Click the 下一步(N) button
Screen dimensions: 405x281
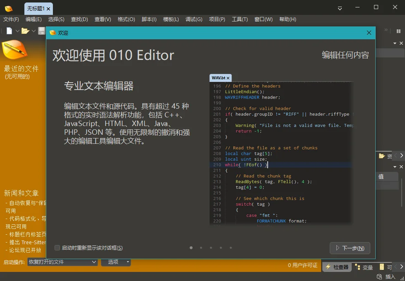(350, 248)
